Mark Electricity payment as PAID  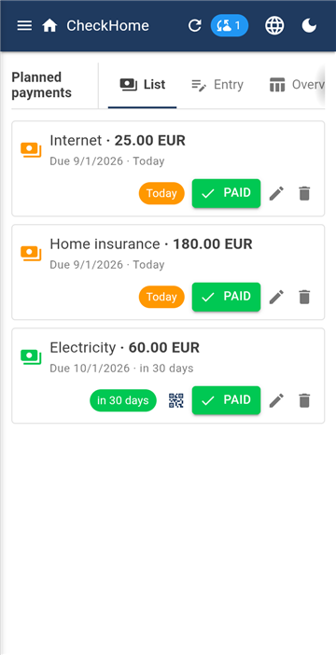(226, 400)
